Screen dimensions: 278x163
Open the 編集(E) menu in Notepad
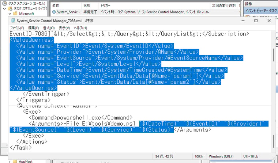point(34,28)
